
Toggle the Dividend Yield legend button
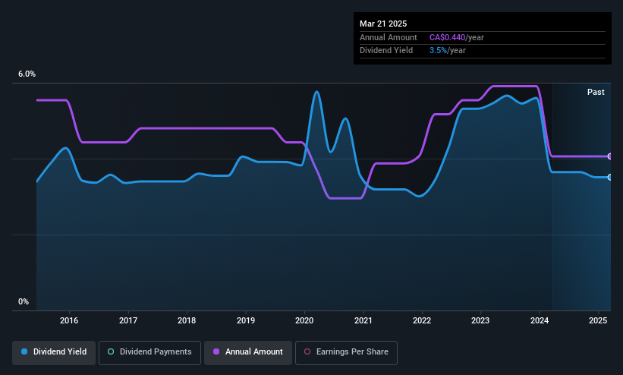tap(54, 352)
